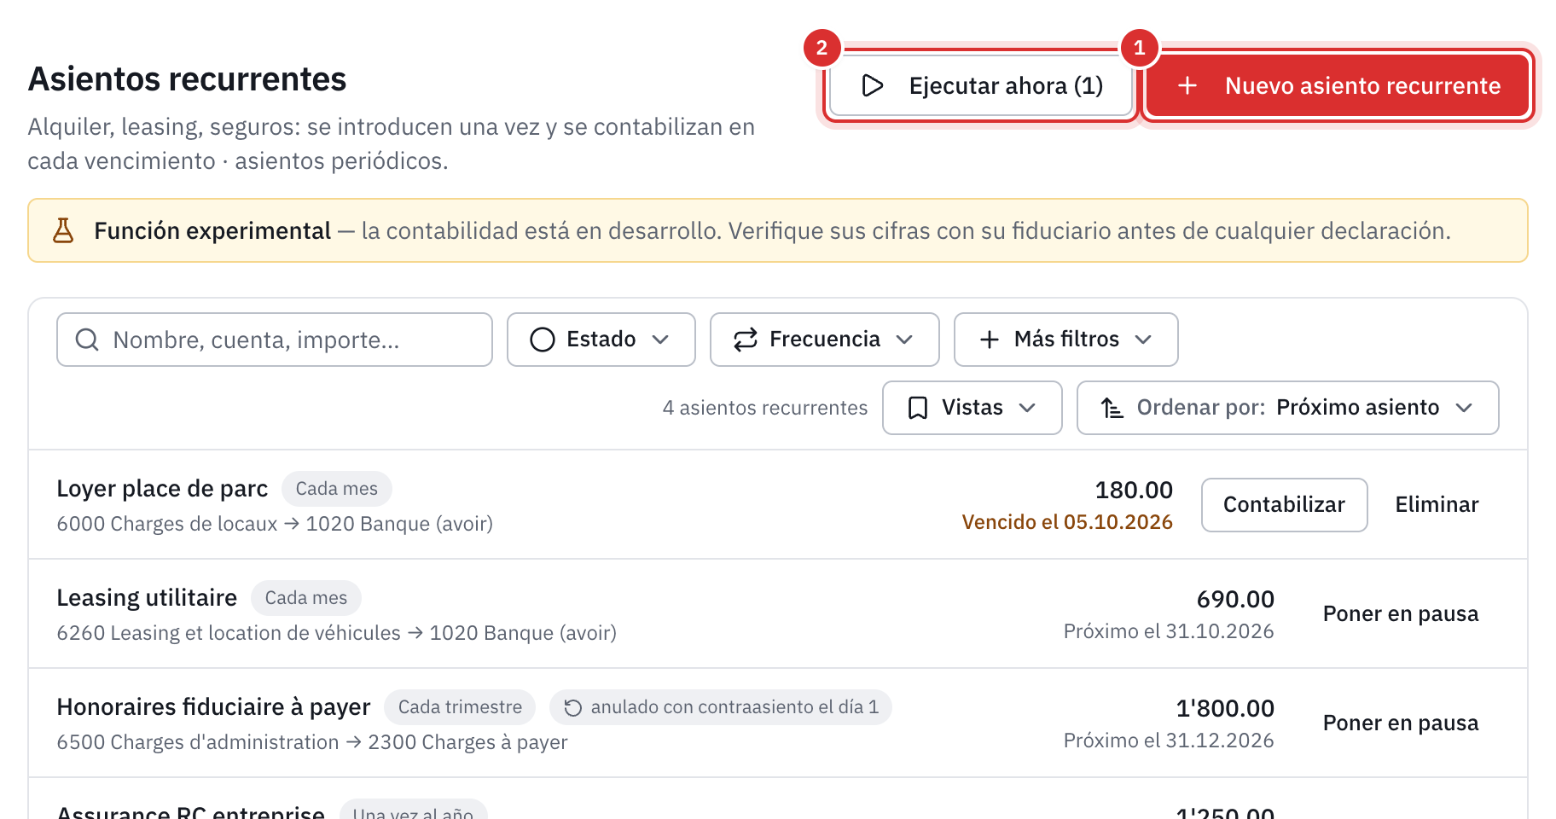
Task: Click the play icon in Ejecutar ahora
Action: tap(872, 85)
